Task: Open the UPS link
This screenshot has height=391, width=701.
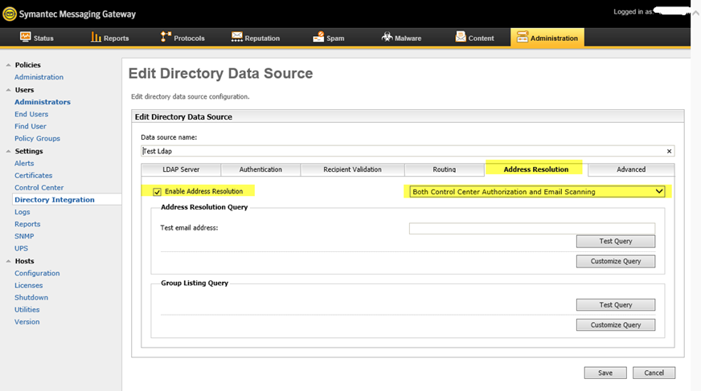Action: click(x=21, y=249)
